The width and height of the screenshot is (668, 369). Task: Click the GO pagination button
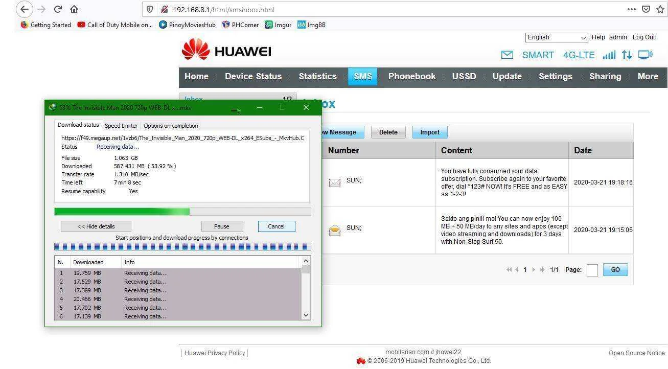[x=615, y=270]
